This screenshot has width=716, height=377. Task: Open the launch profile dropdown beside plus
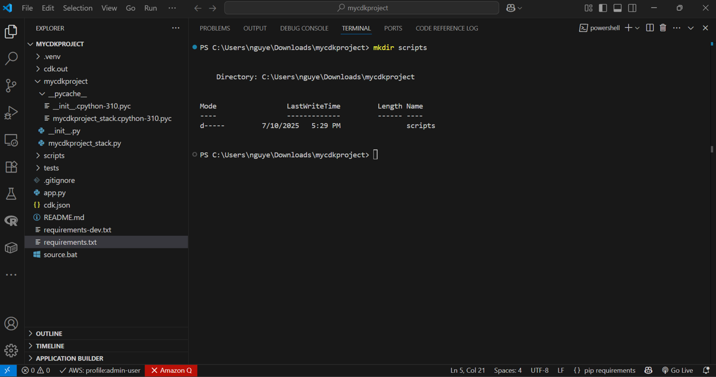click(638, 28)
